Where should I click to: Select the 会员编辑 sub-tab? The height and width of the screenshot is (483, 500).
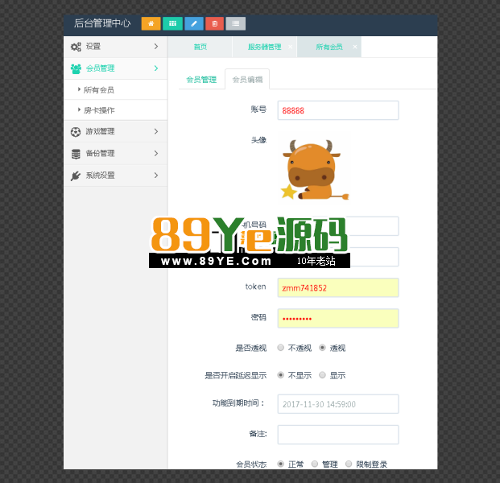247,80
